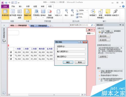Click 取消 in the change password dialog

pos(80,62)
